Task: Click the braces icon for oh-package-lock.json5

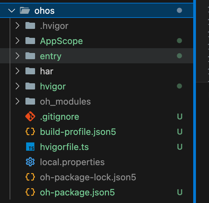Action: coord(30,177)
